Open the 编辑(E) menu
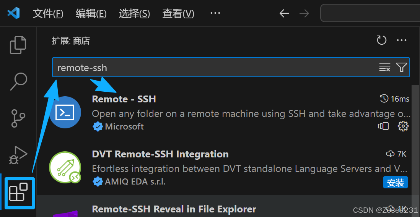Image resolution: width=420 pixels, height=217 pixels. (x=91, y=14)
